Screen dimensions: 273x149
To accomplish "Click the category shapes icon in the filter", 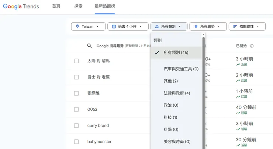I will coord(157,26).
